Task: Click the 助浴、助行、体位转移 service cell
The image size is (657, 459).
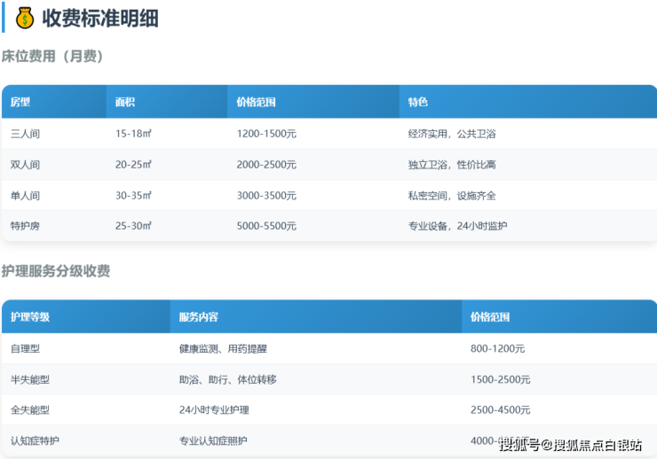Action: pyautogui.click(x=228, y=379)
